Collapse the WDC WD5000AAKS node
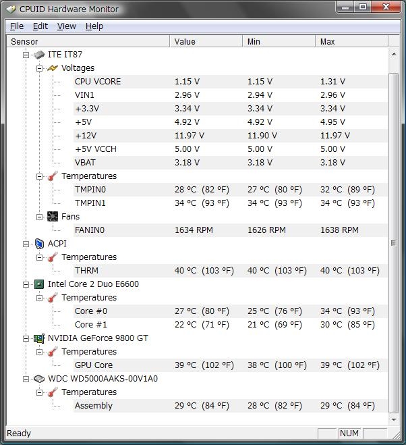The height and width of the screenshot is (445, 406). pos(26,379)
